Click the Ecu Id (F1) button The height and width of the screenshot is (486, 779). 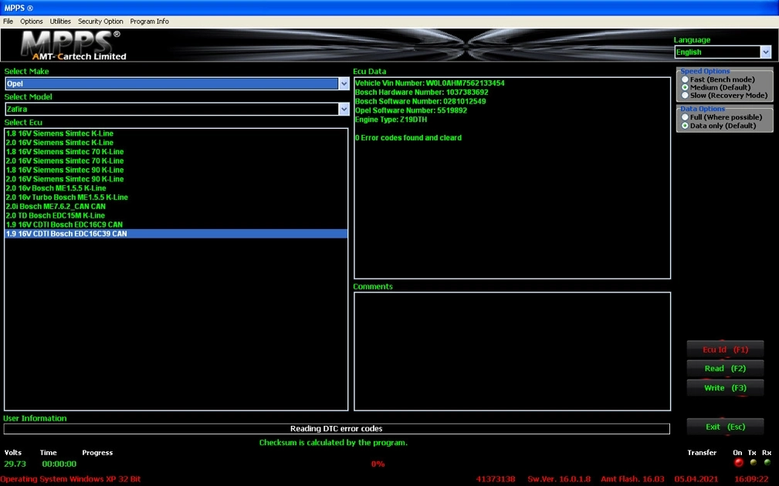(x=726, y=349)
